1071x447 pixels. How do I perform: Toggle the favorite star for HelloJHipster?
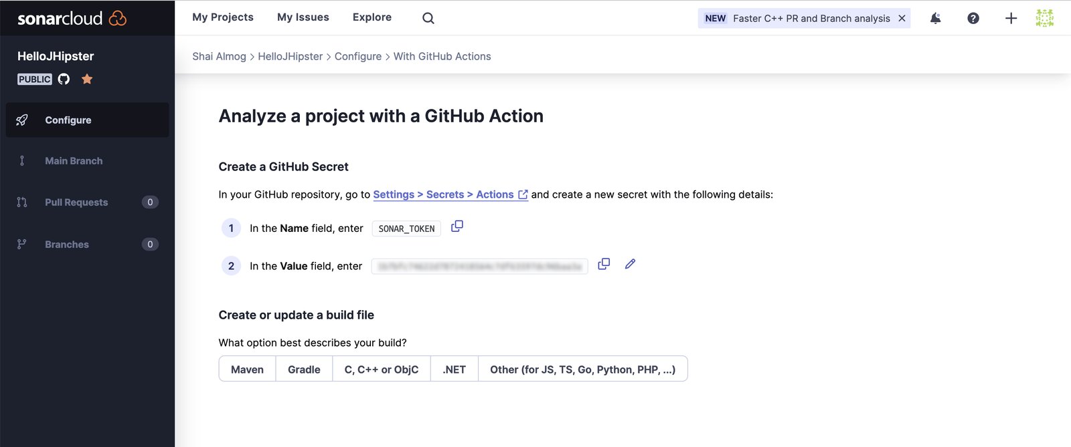[x=87, y=79]
